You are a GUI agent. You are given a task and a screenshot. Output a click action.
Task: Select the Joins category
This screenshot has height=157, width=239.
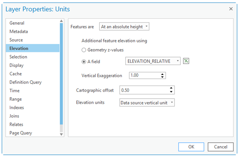click(x=15, y=116)
